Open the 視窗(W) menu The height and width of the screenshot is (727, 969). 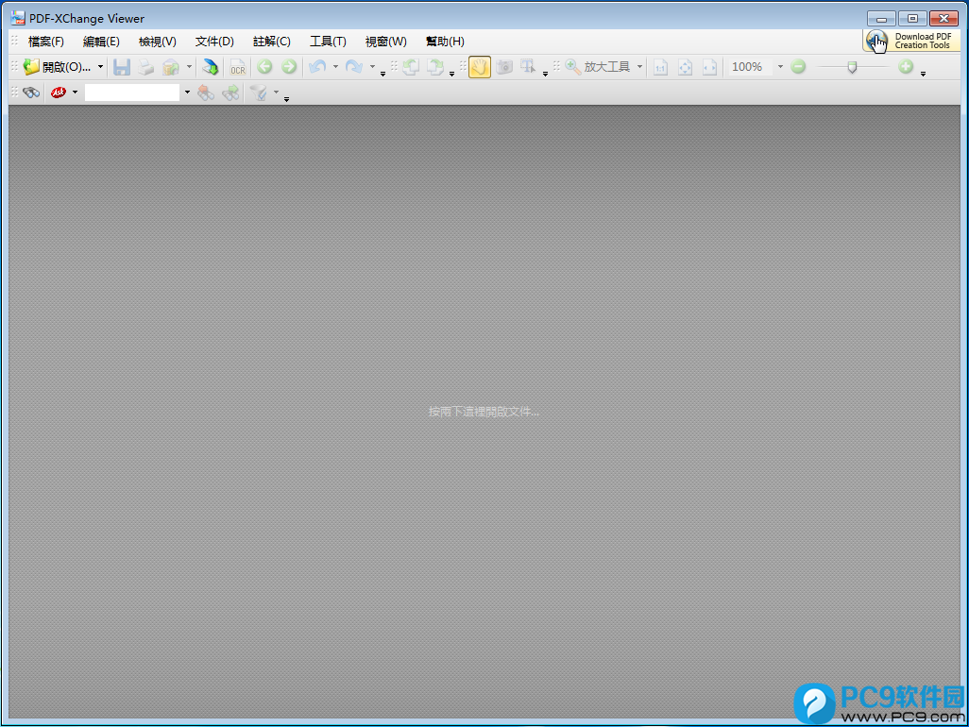386,42
